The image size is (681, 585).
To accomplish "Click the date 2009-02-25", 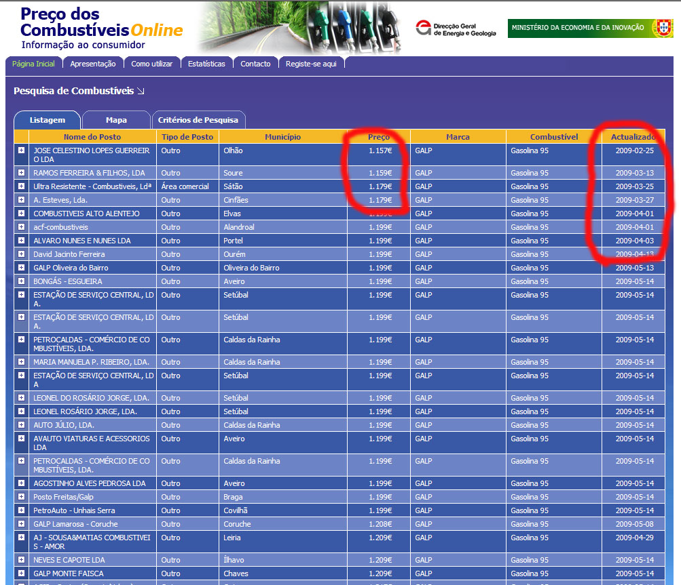I will [x=635, y=150].
